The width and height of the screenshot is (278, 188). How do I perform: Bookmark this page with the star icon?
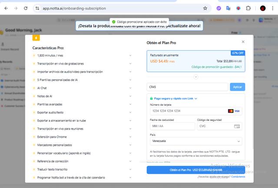tap(205, 8)
